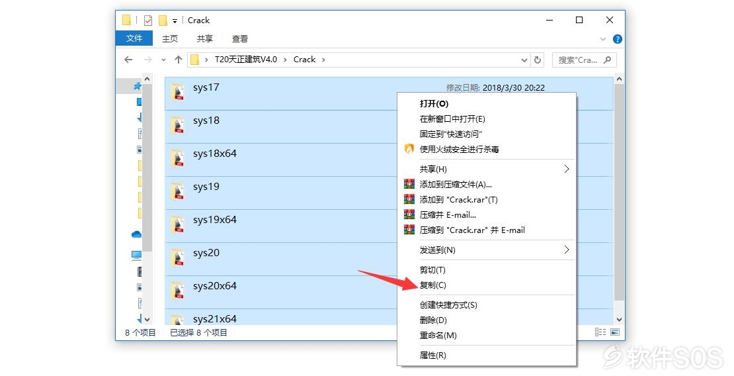Viewport: 734px width, 376px height.
Task: Click the file list scrollbar down arrow
Action: pos(619,320)
